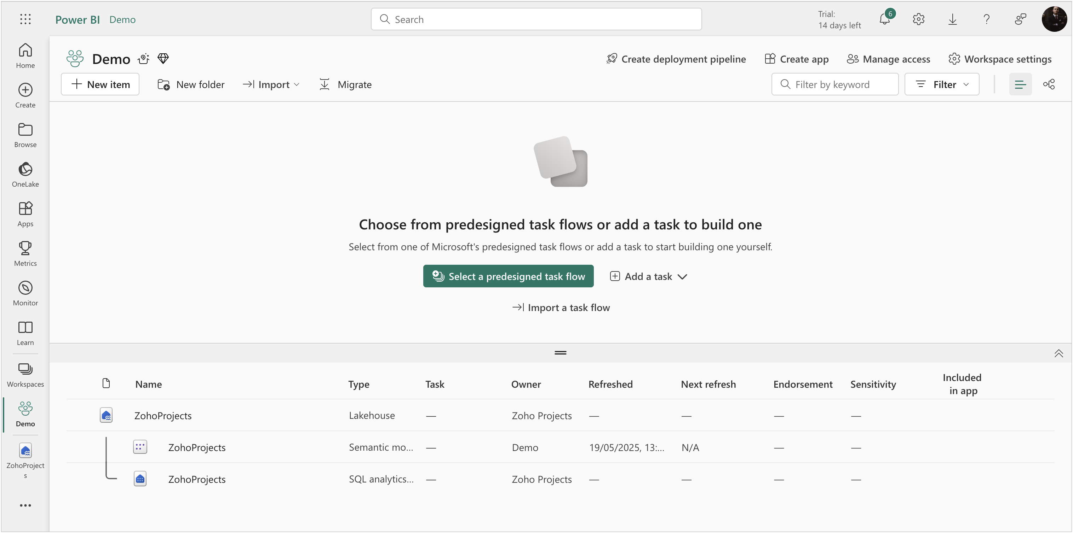Open Monitor hub in sidebar
This screenshot has height=533, width=1073.
(x=25, y=293)
